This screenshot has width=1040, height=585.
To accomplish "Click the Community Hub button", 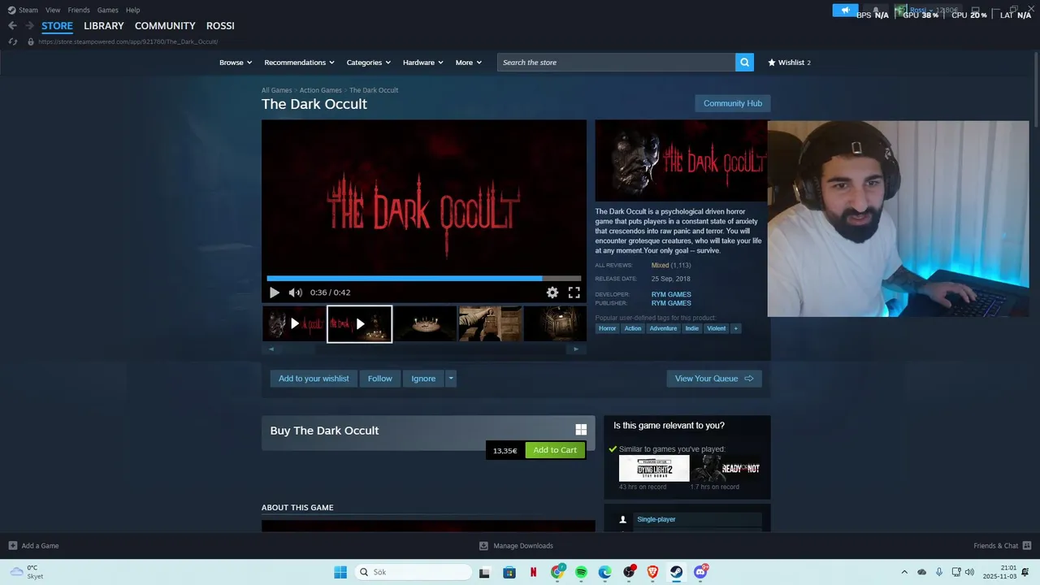I will pos(733,103).
